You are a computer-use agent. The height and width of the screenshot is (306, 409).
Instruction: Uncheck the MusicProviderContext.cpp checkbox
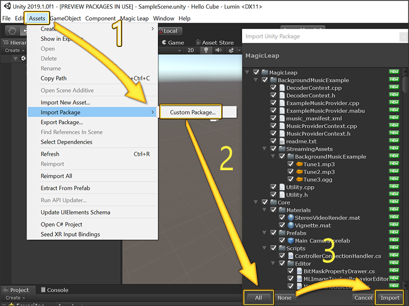click(273, 126)
